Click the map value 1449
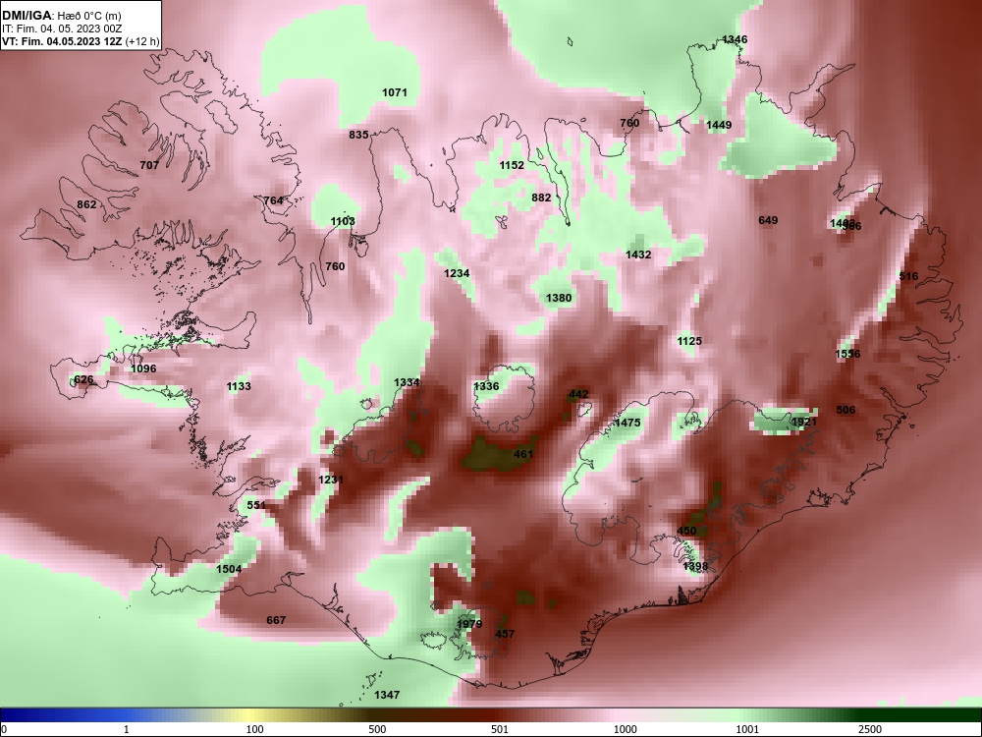 click(719, 126)
